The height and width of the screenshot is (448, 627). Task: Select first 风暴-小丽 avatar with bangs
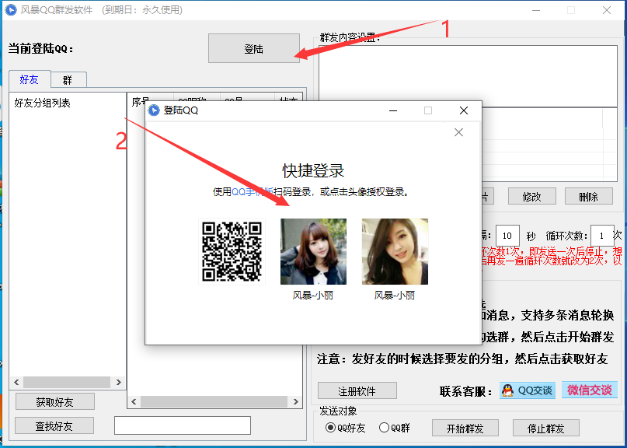click(x=314, y=251)
